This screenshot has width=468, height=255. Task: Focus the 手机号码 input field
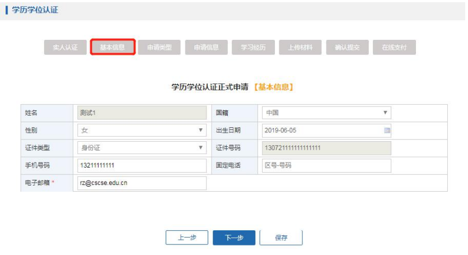pos(142,165)
